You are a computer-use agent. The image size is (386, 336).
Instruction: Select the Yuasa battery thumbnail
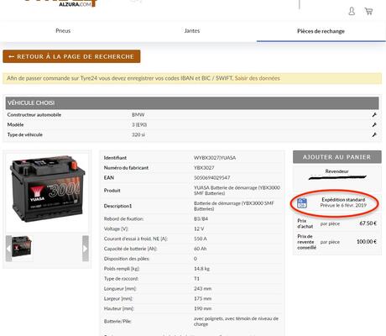tap(22, 247)
